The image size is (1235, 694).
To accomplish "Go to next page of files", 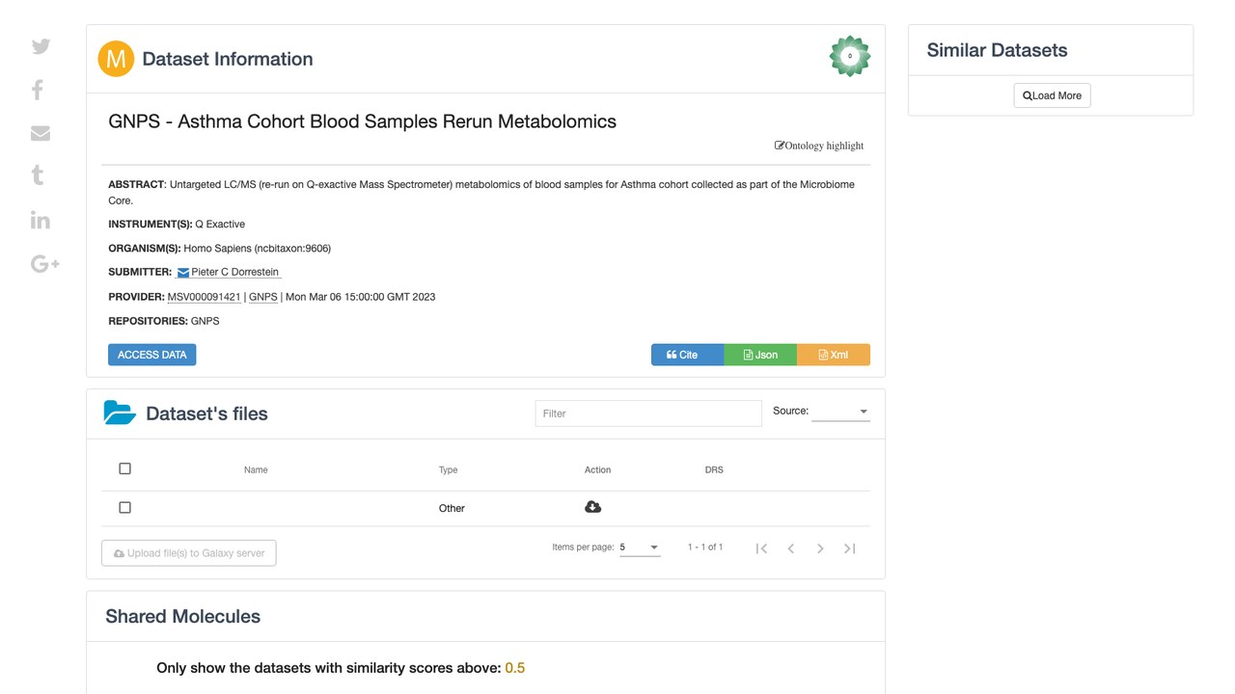I will pos(820,548).
